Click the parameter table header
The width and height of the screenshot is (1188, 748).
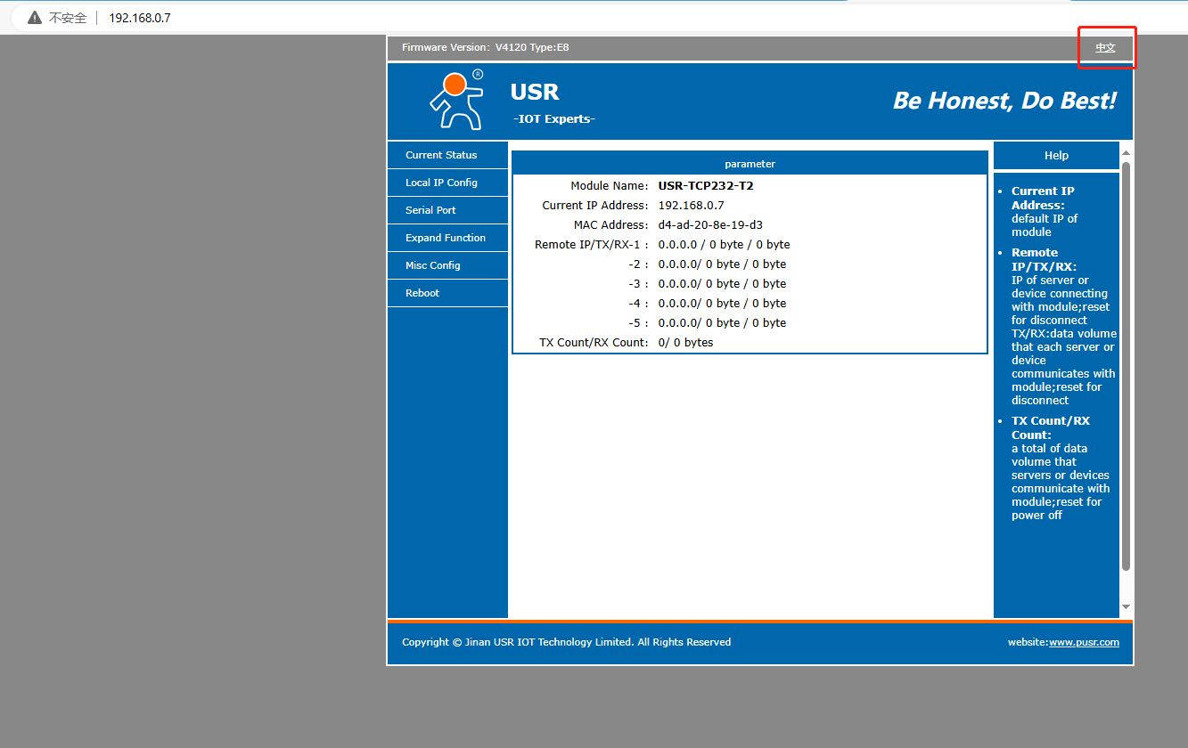750,164
